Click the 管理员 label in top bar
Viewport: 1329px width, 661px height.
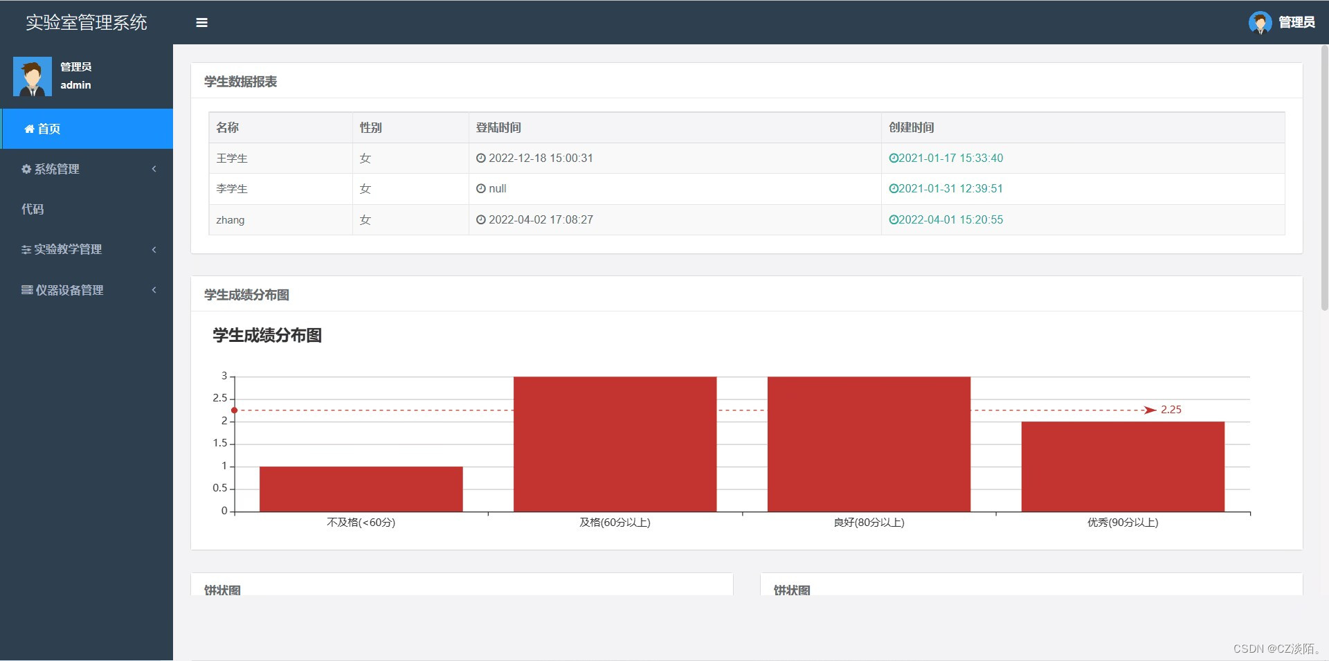pos(1296,22)
